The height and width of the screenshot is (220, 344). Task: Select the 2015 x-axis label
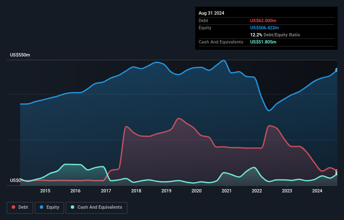click(x=45, y=191)
